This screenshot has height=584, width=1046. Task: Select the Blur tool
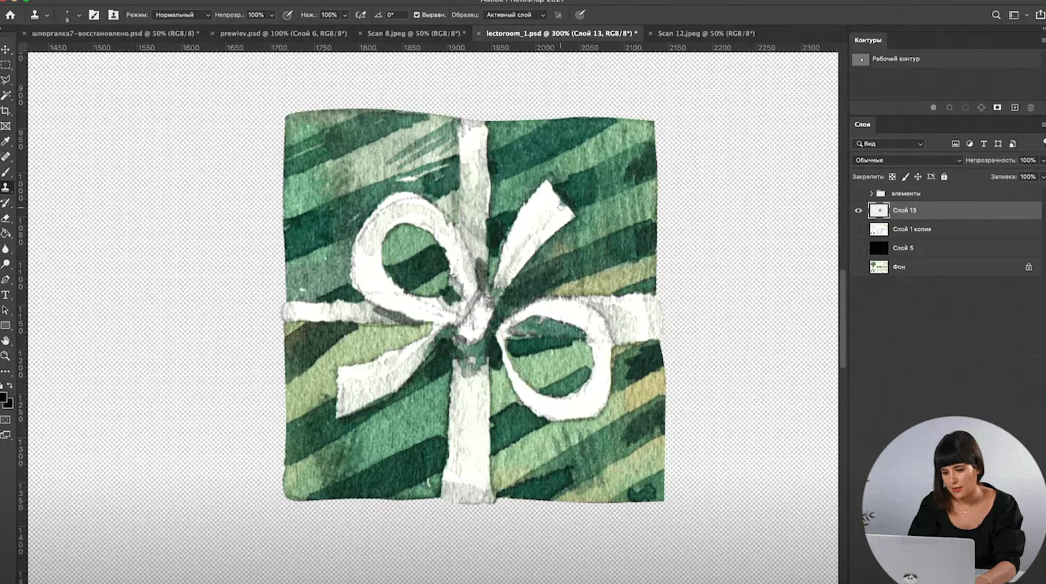pos(6,248)
